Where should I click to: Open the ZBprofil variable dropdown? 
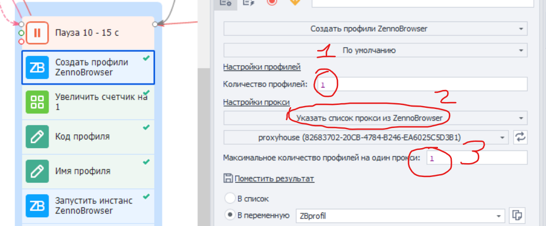tap(400, 216)
